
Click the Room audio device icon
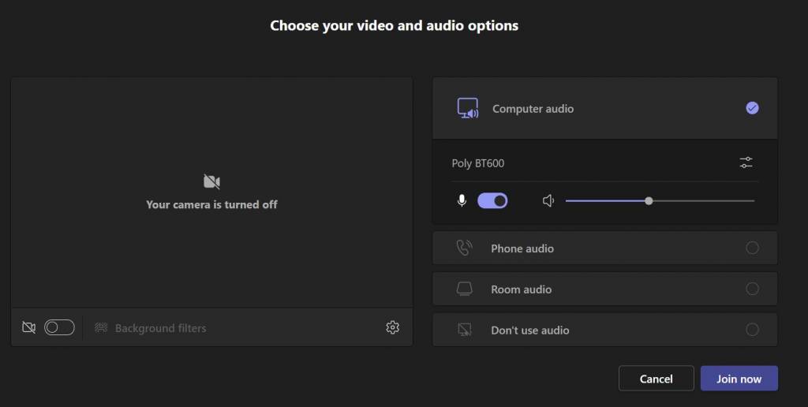click(464, 289)
